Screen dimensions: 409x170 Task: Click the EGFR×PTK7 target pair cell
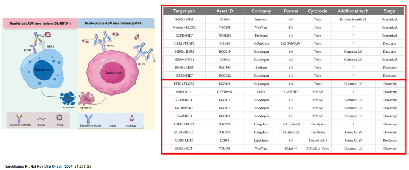click(x=184, y=108)
